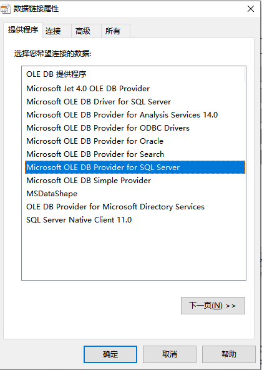
Task: Select Microsoft OLE DB Provider for Search
Action: 135,154
